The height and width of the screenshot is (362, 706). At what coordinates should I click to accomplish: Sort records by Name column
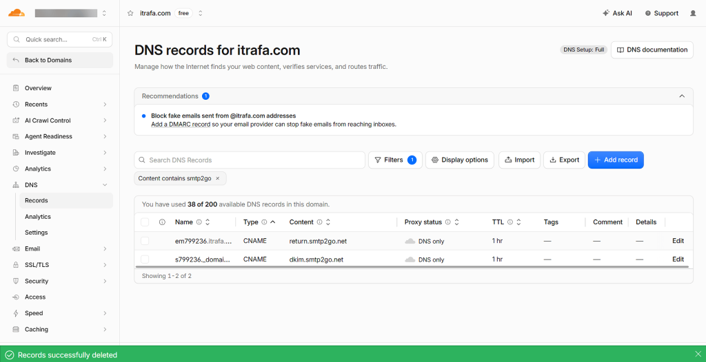coord(208,222)
